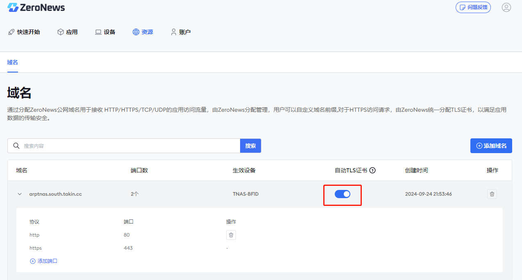Click the 端口数 column header
The height and width of the screenshot is (280, 522).
coord(139,170)
